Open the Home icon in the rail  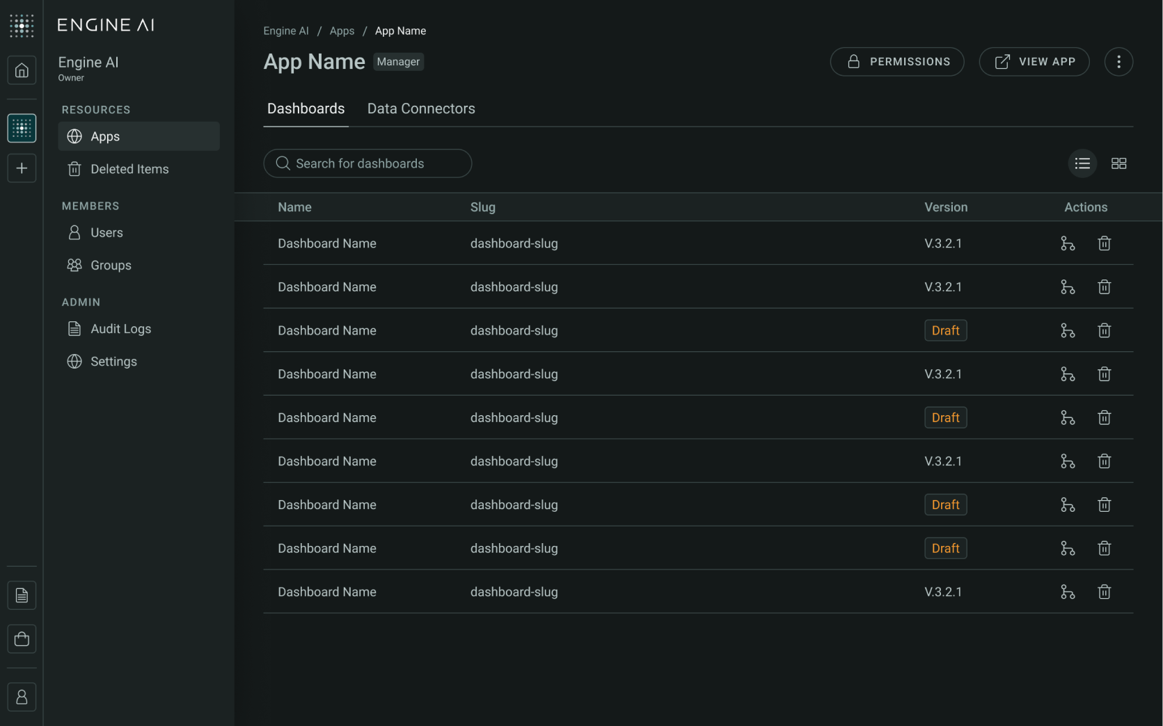(22, 70)
